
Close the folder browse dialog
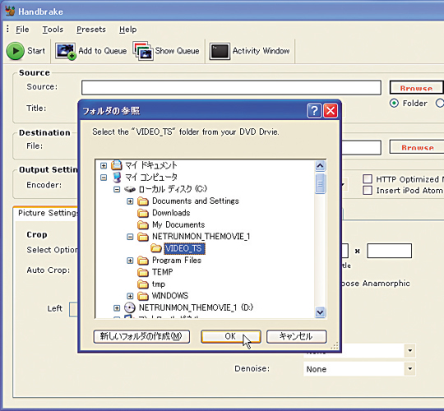[331, 111]
